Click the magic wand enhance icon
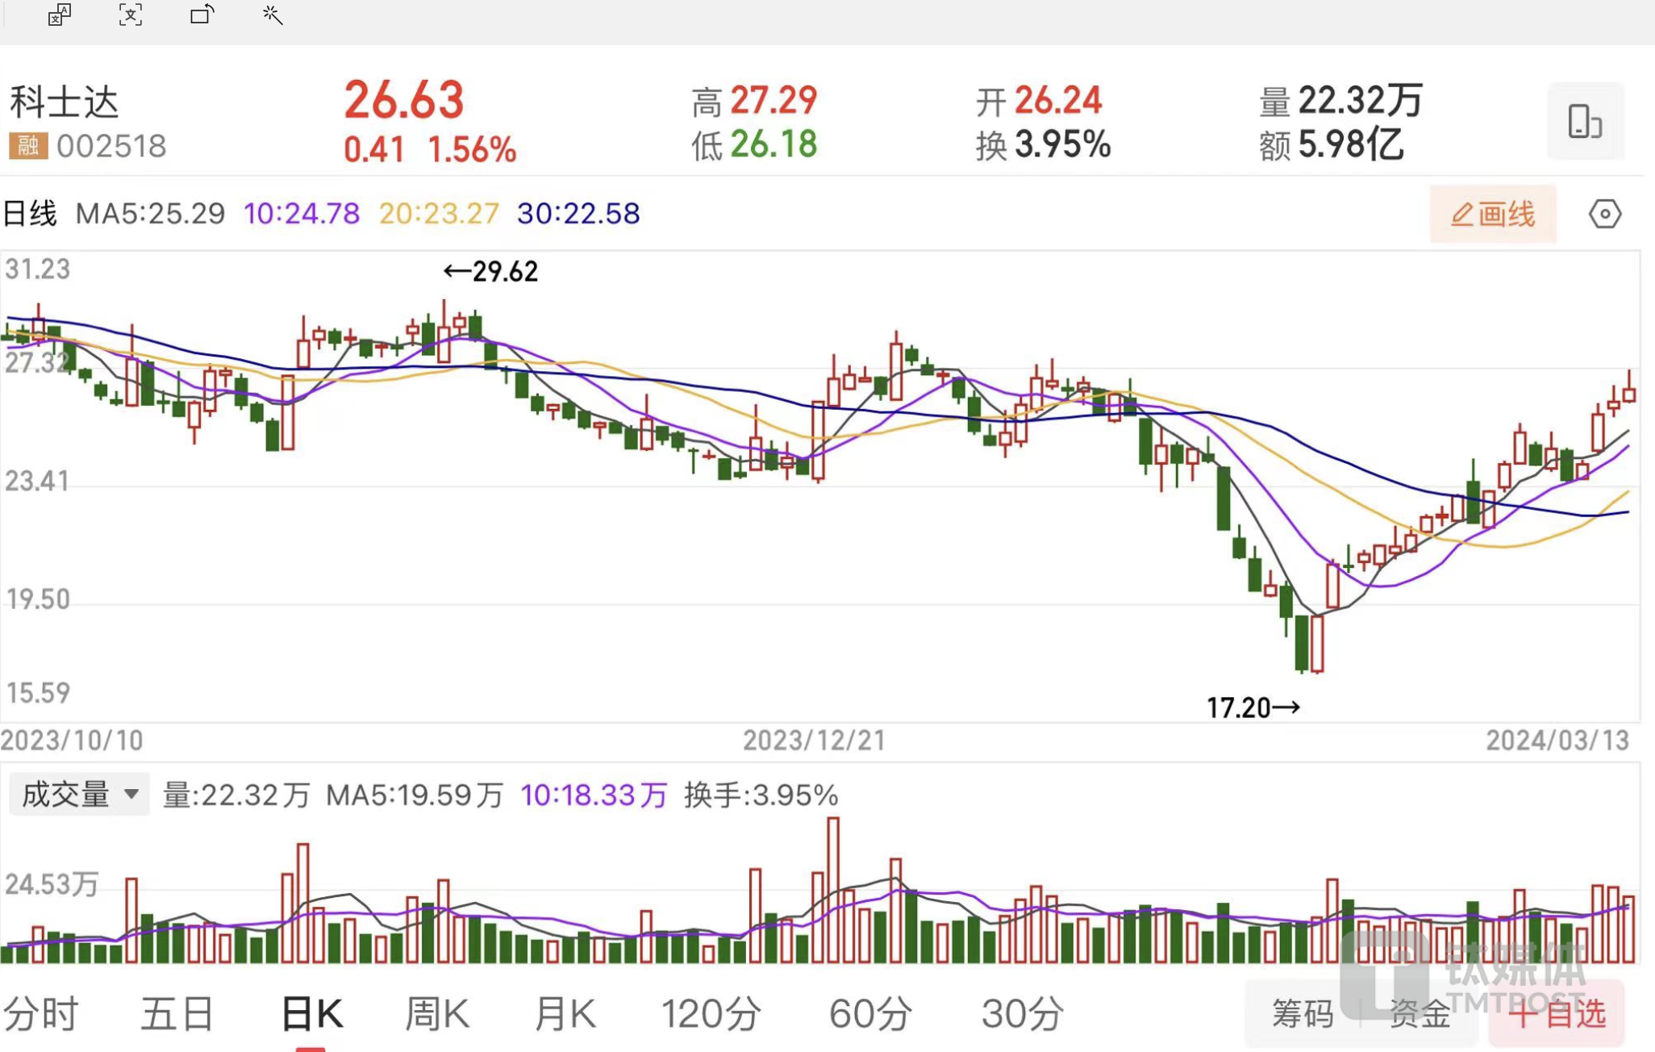1655x1052 pixels. [273, 15]
